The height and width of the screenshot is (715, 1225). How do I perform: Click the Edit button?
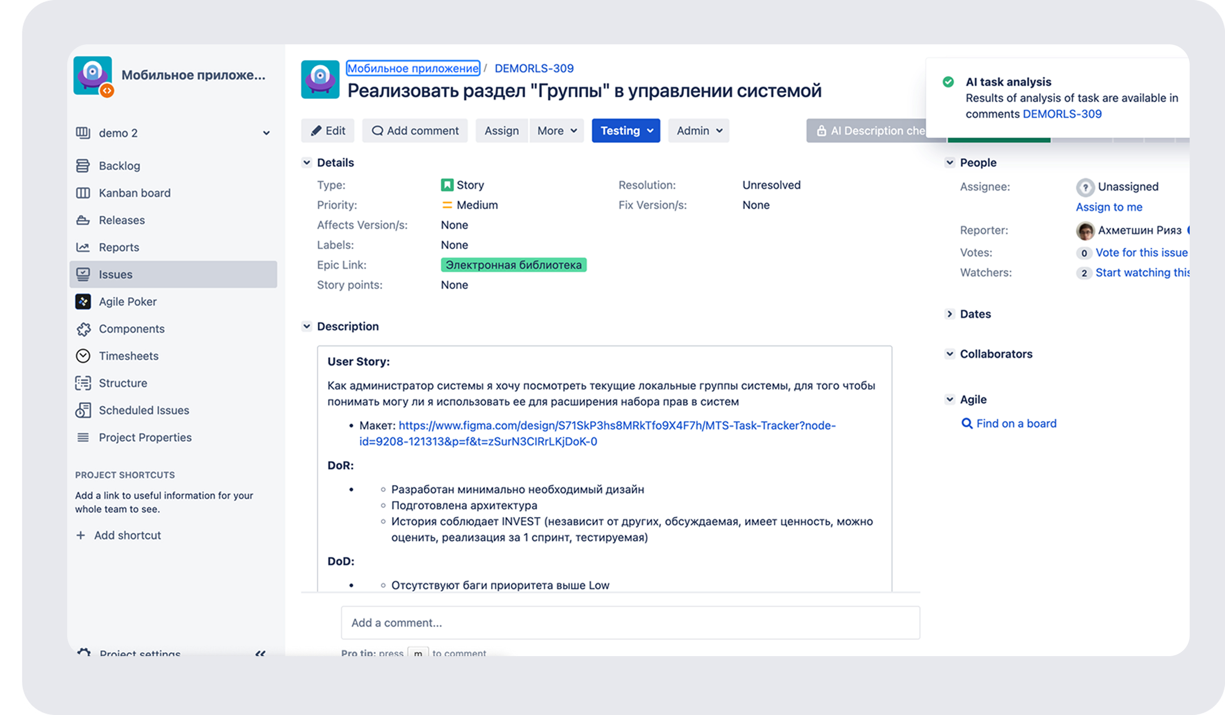pyautogui.click(x=328, y=131)
